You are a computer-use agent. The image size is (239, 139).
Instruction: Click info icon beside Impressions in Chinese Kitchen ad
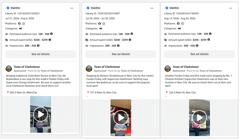click(197, 45)
